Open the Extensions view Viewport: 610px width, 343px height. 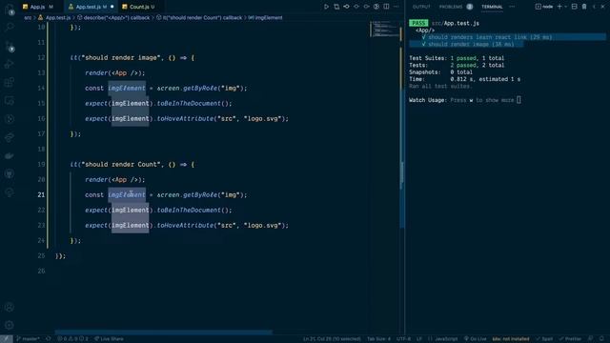click(10, 82)
